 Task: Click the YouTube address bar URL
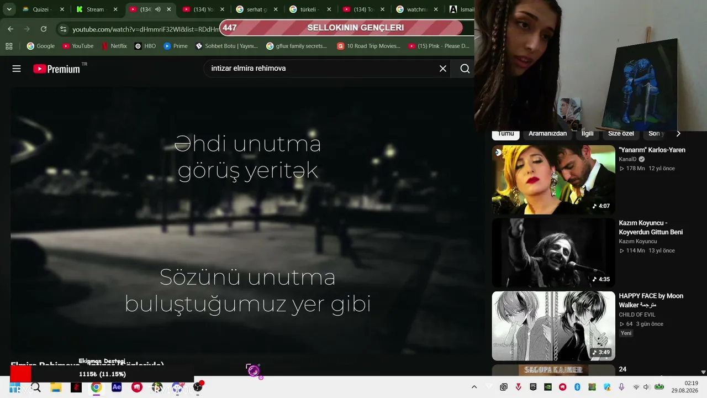point(145,29)
